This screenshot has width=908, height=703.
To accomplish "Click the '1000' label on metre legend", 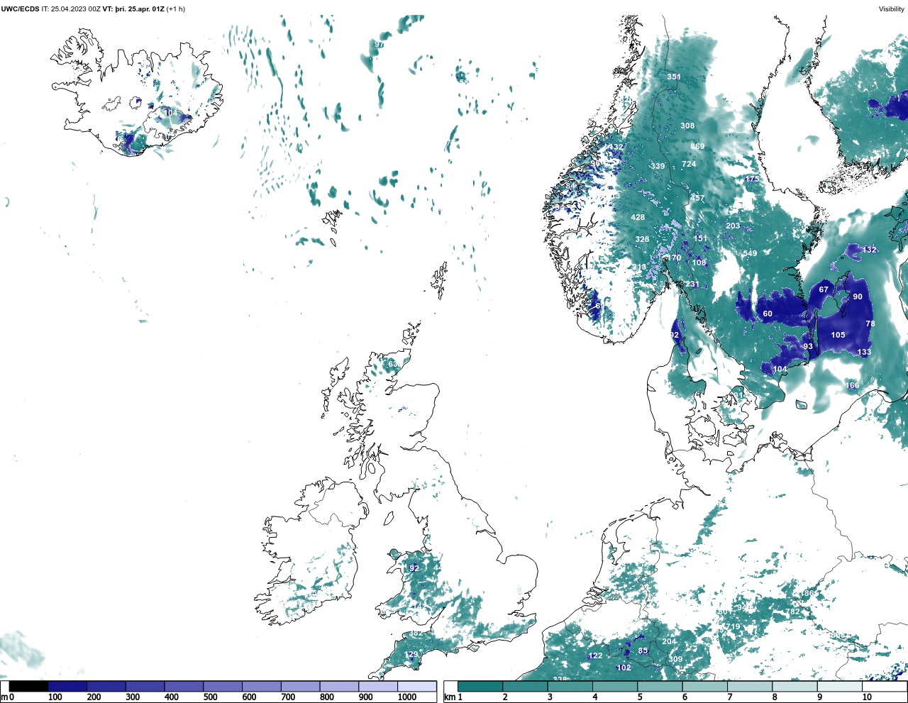I will [x=407, y=697].
